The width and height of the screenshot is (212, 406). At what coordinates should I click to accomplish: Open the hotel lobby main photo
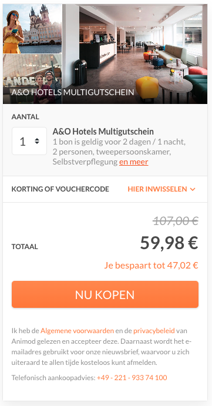[x=134, y=54]
